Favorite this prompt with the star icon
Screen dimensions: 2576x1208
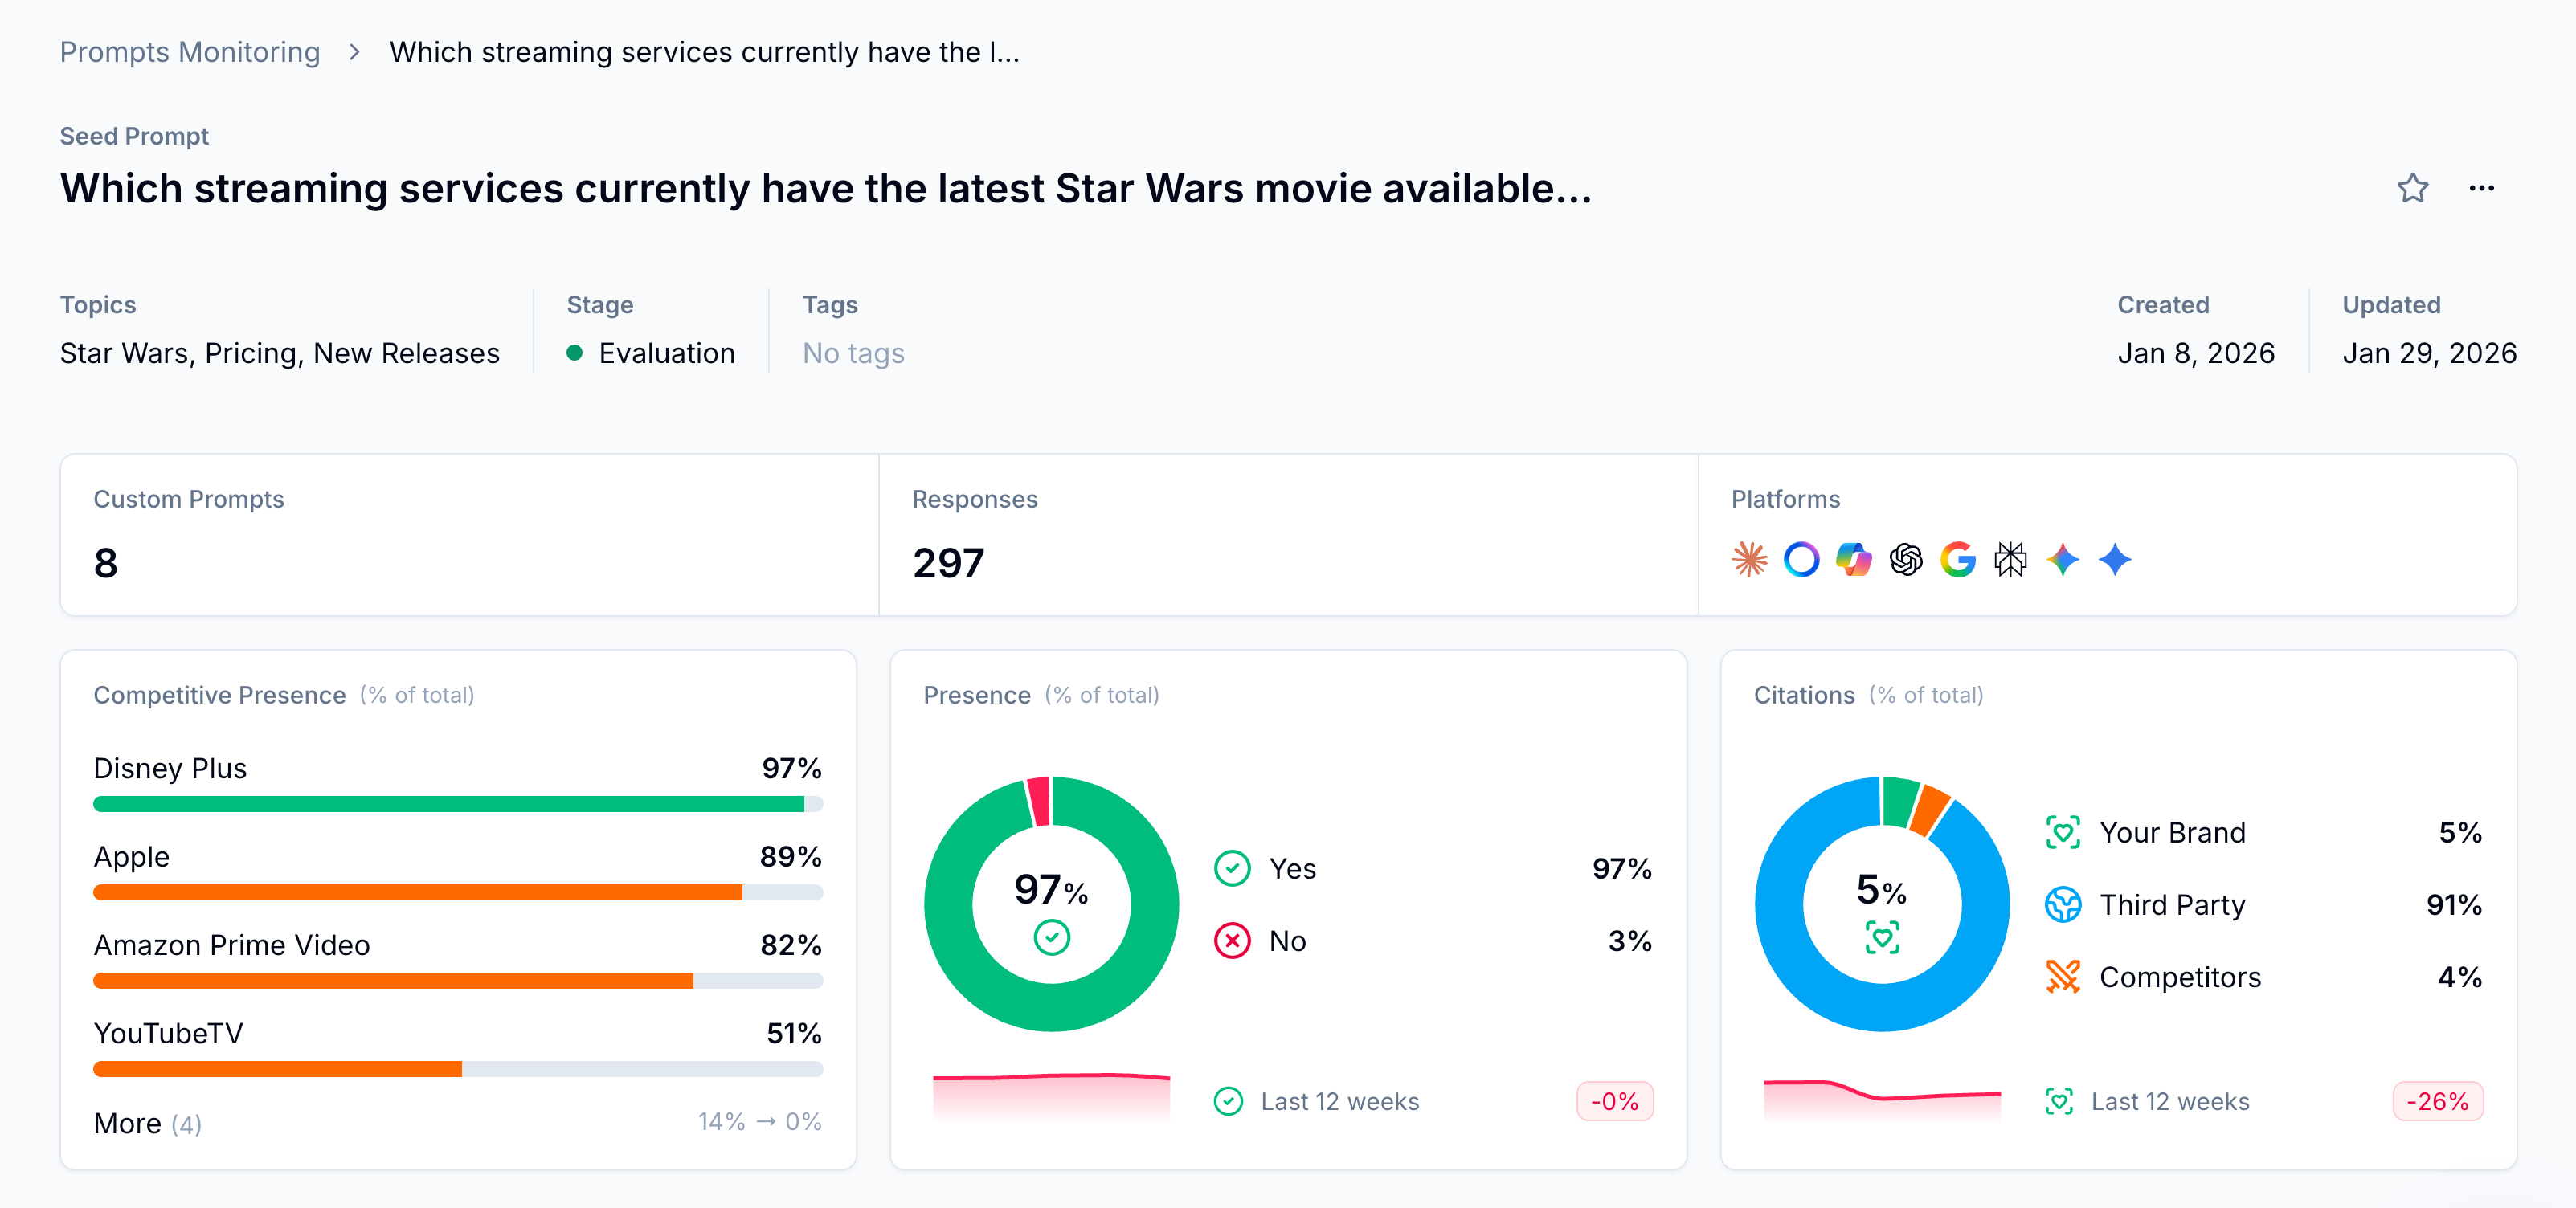[x=2412, y=188]
